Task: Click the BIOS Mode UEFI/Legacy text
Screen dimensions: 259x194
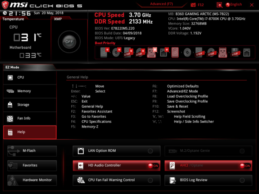Action: (115, 38)
